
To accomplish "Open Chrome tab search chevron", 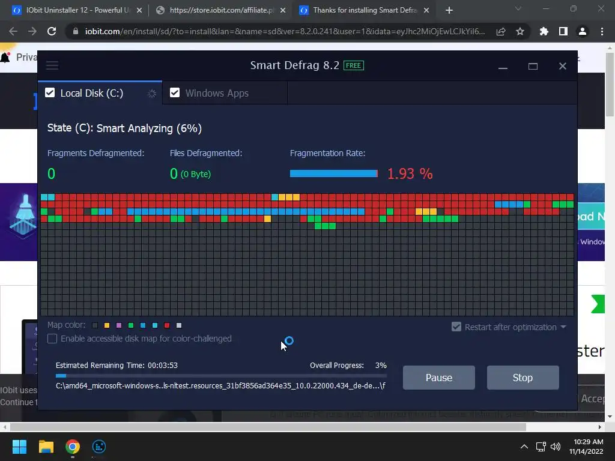I will pyautogui.click(x=518, y=8).
